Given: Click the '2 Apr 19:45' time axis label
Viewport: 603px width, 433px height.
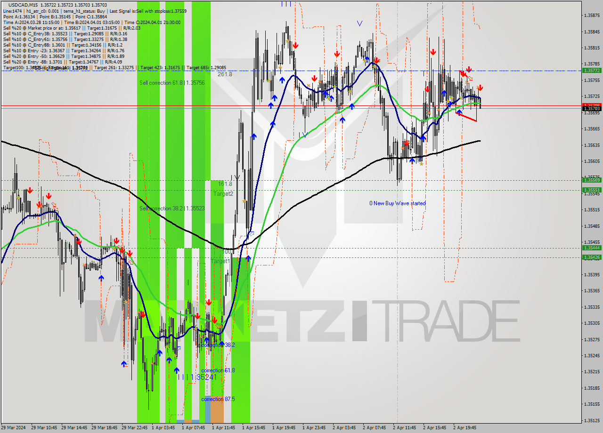Looking at the screenshot, I should [x=465, y=428].
